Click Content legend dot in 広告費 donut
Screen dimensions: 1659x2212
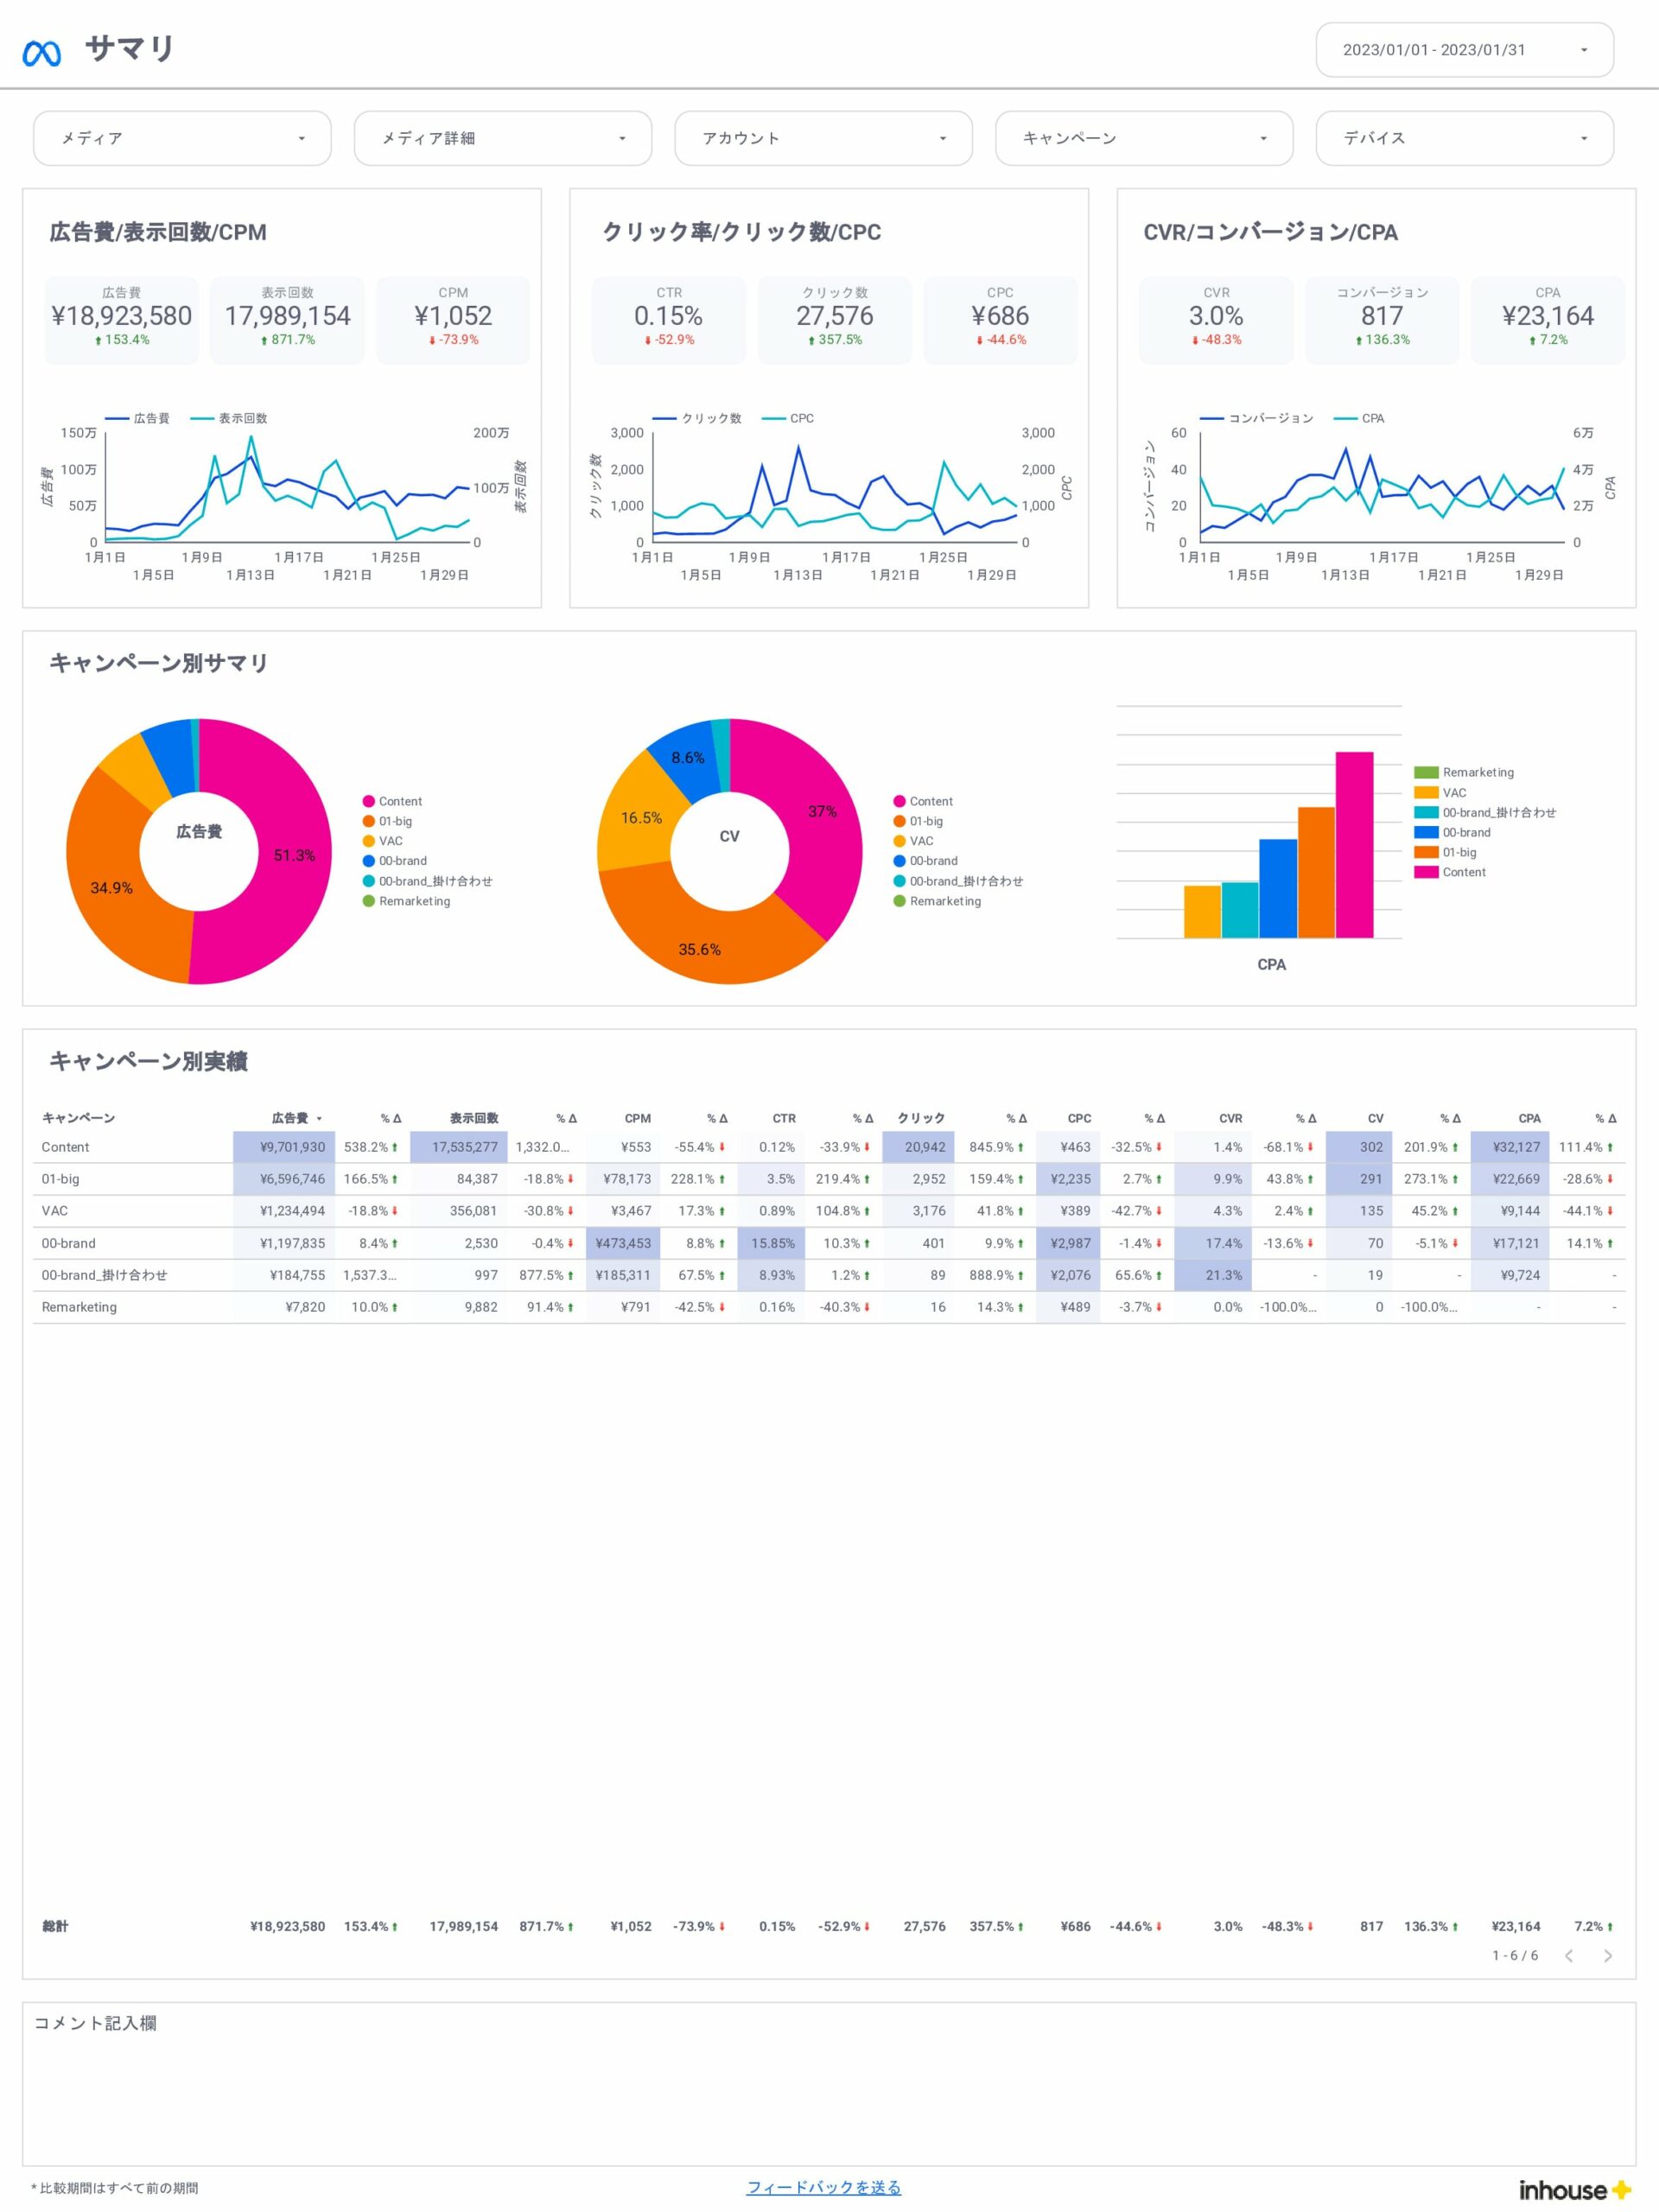pos(368,801)
